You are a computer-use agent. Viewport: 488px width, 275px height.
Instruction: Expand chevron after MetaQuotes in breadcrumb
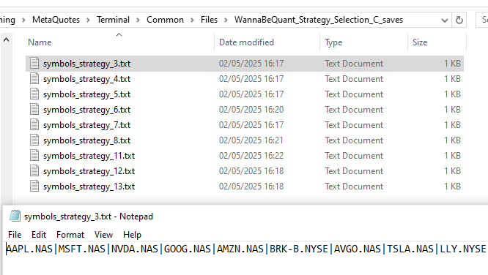point(89,20)
